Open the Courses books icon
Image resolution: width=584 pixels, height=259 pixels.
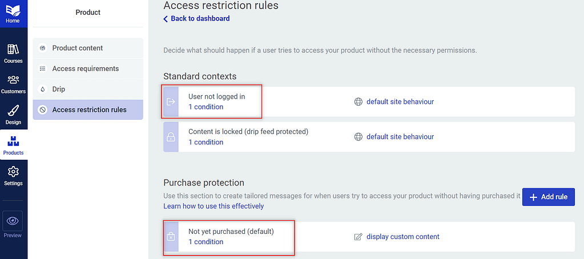13,49
